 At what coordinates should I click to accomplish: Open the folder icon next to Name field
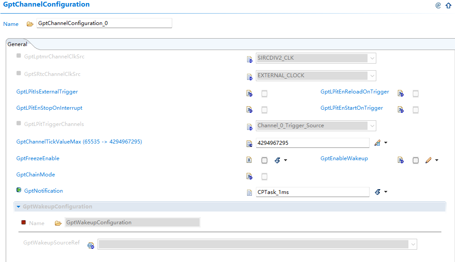[29, 23]
